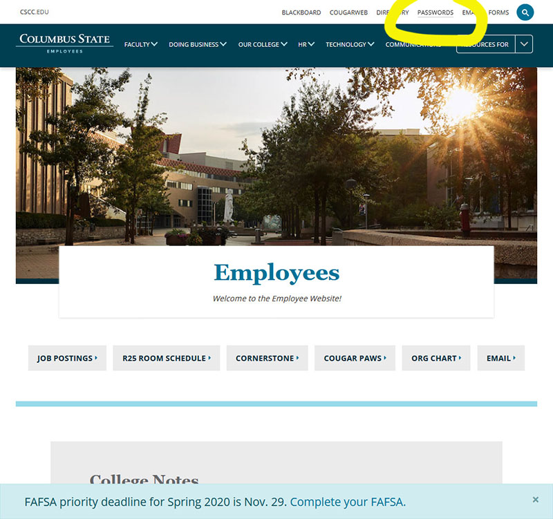553x519 pixels.
Task: Expand the Technology menu
Action: [x=350, y=44]
